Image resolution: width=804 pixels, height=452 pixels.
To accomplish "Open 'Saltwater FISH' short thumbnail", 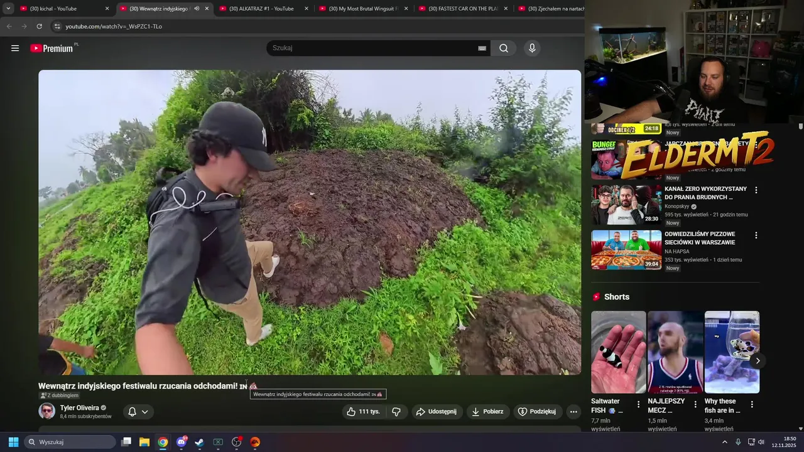I will click(x=618, y=352).
